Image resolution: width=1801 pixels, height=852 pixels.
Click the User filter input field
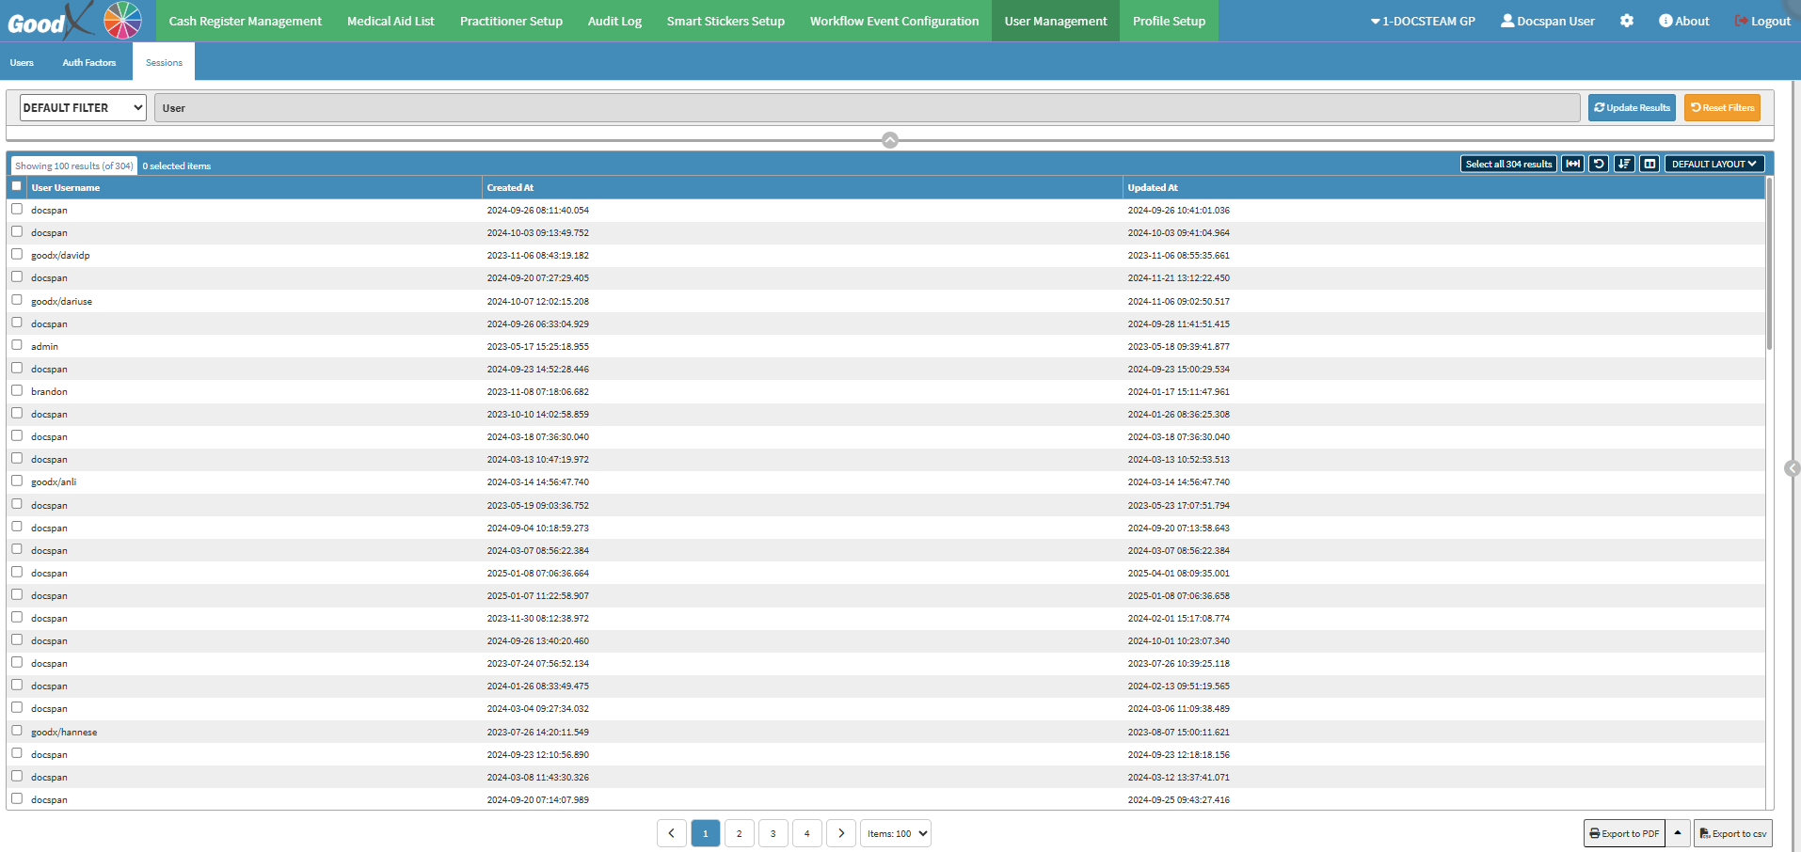click(867, 107)
